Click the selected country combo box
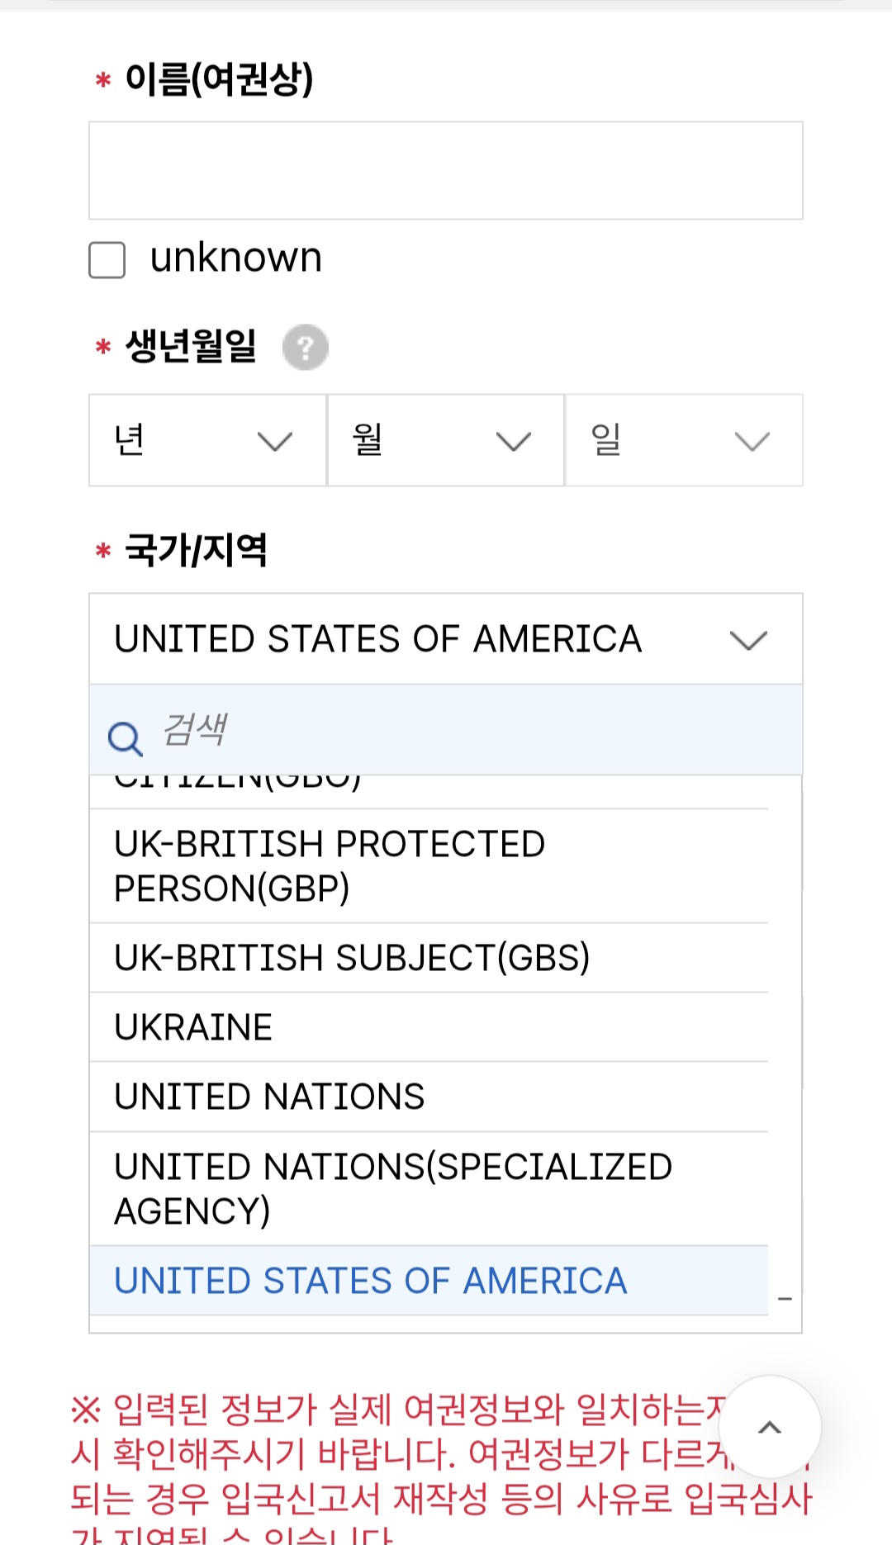 [x=413, y=639]
